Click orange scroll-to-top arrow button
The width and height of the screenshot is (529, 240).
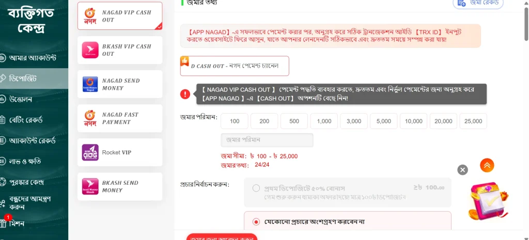[x=487, y=165]
